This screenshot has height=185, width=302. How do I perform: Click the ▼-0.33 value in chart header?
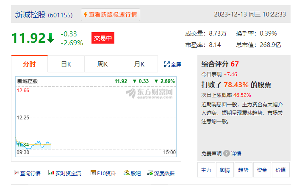[141, 81]
